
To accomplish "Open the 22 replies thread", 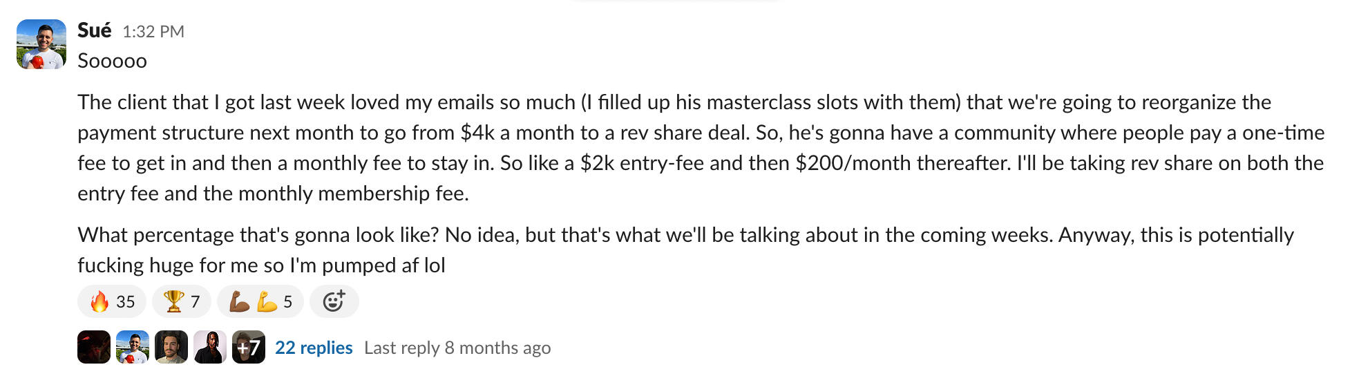I will (314, 348).
